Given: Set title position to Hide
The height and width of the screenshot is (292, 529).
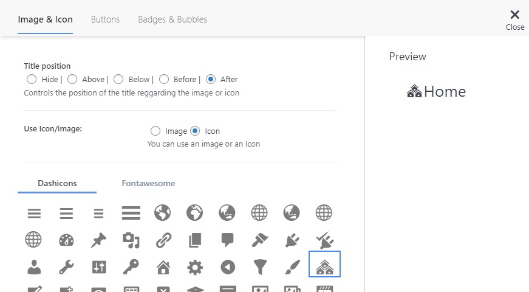Looking at the screenshot, I should 32,79.
